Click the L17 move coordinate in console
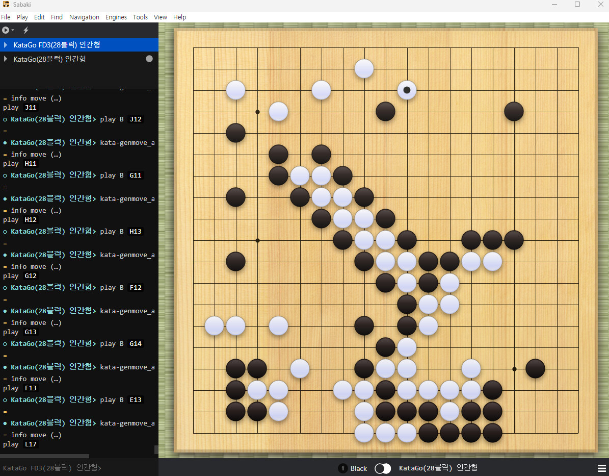The height and width of the screenshot is (476, 609). (x=31, y=444)
